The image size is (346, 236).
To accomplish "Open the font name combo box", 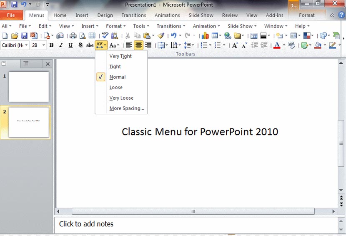I will click(x=15, y=45).
